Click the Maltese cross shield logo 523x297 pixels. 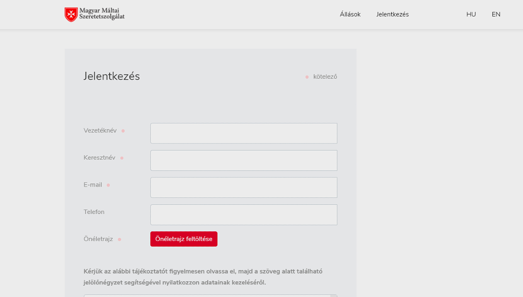point(71,14)
